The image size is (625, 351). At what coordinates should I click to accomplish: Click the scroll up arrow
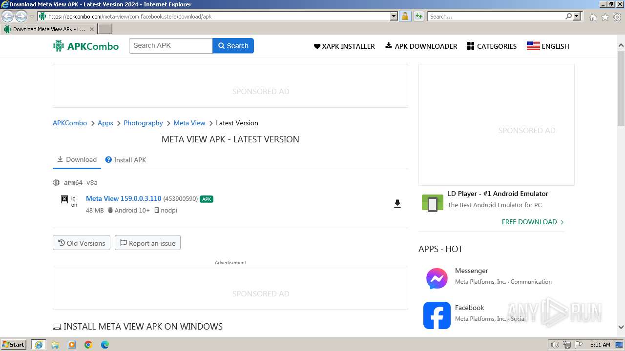tap(621, 45)
